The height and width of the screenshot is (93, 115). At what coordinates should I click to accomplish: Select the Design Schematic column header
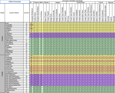[54, 13]
